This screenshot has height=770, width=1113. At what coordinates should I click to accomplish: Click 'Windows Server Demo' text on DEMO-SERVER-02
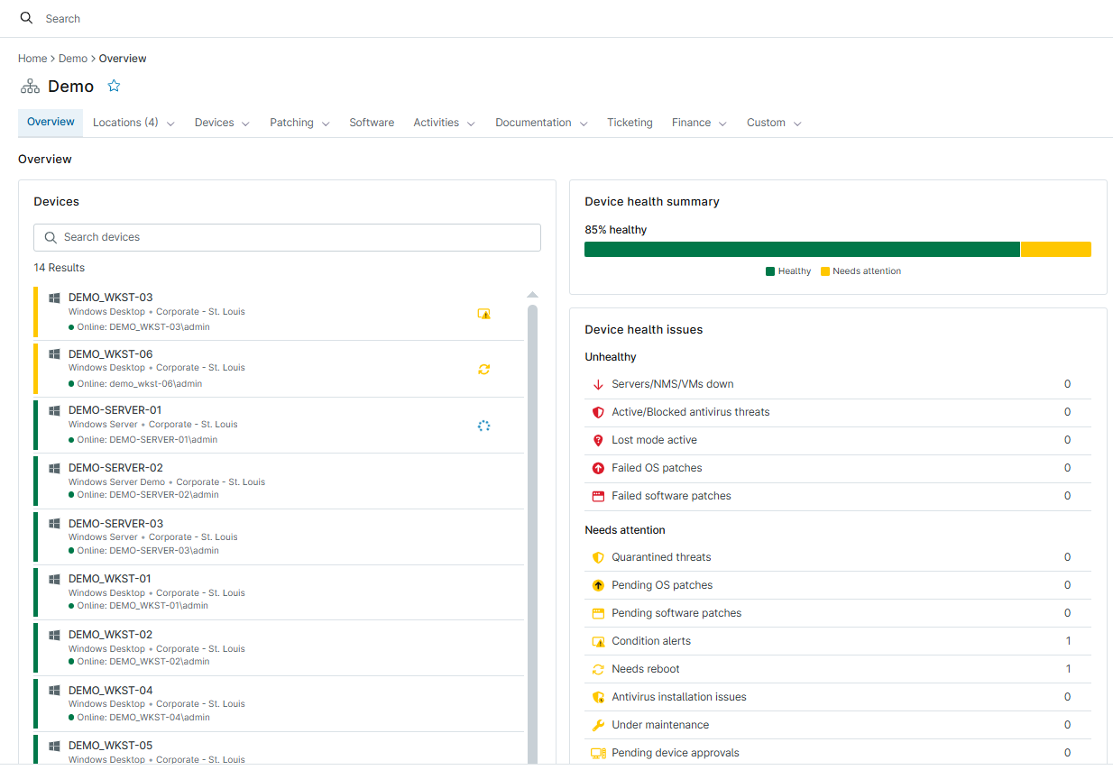(x=117, y=482)
